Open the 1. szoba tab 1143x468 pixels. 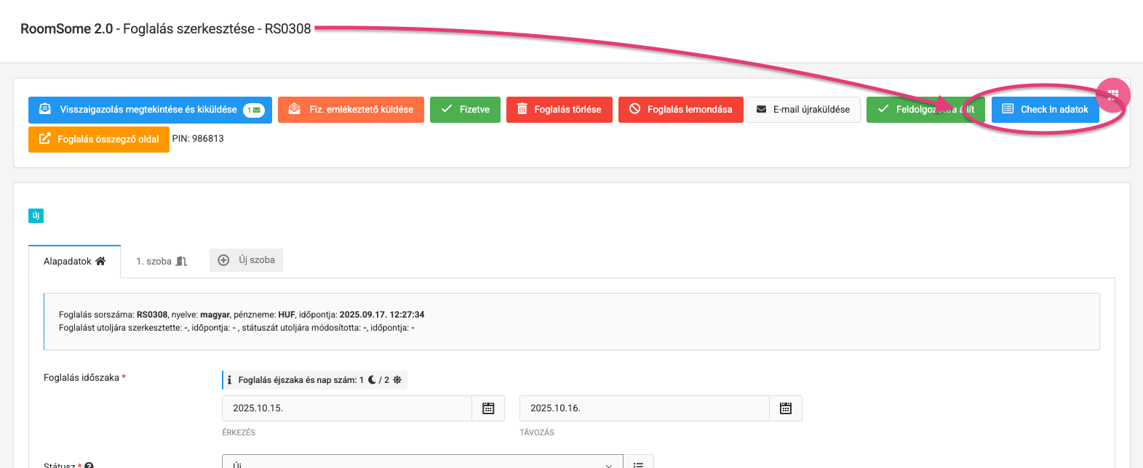[162, 261]
